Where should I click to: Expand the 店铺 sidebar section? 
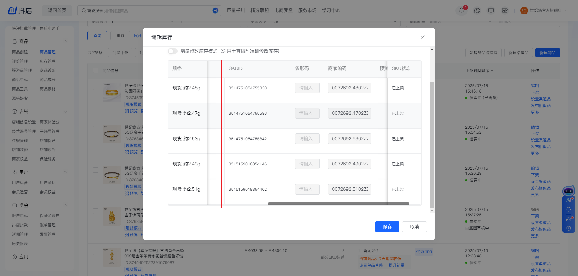pos(65,111)
